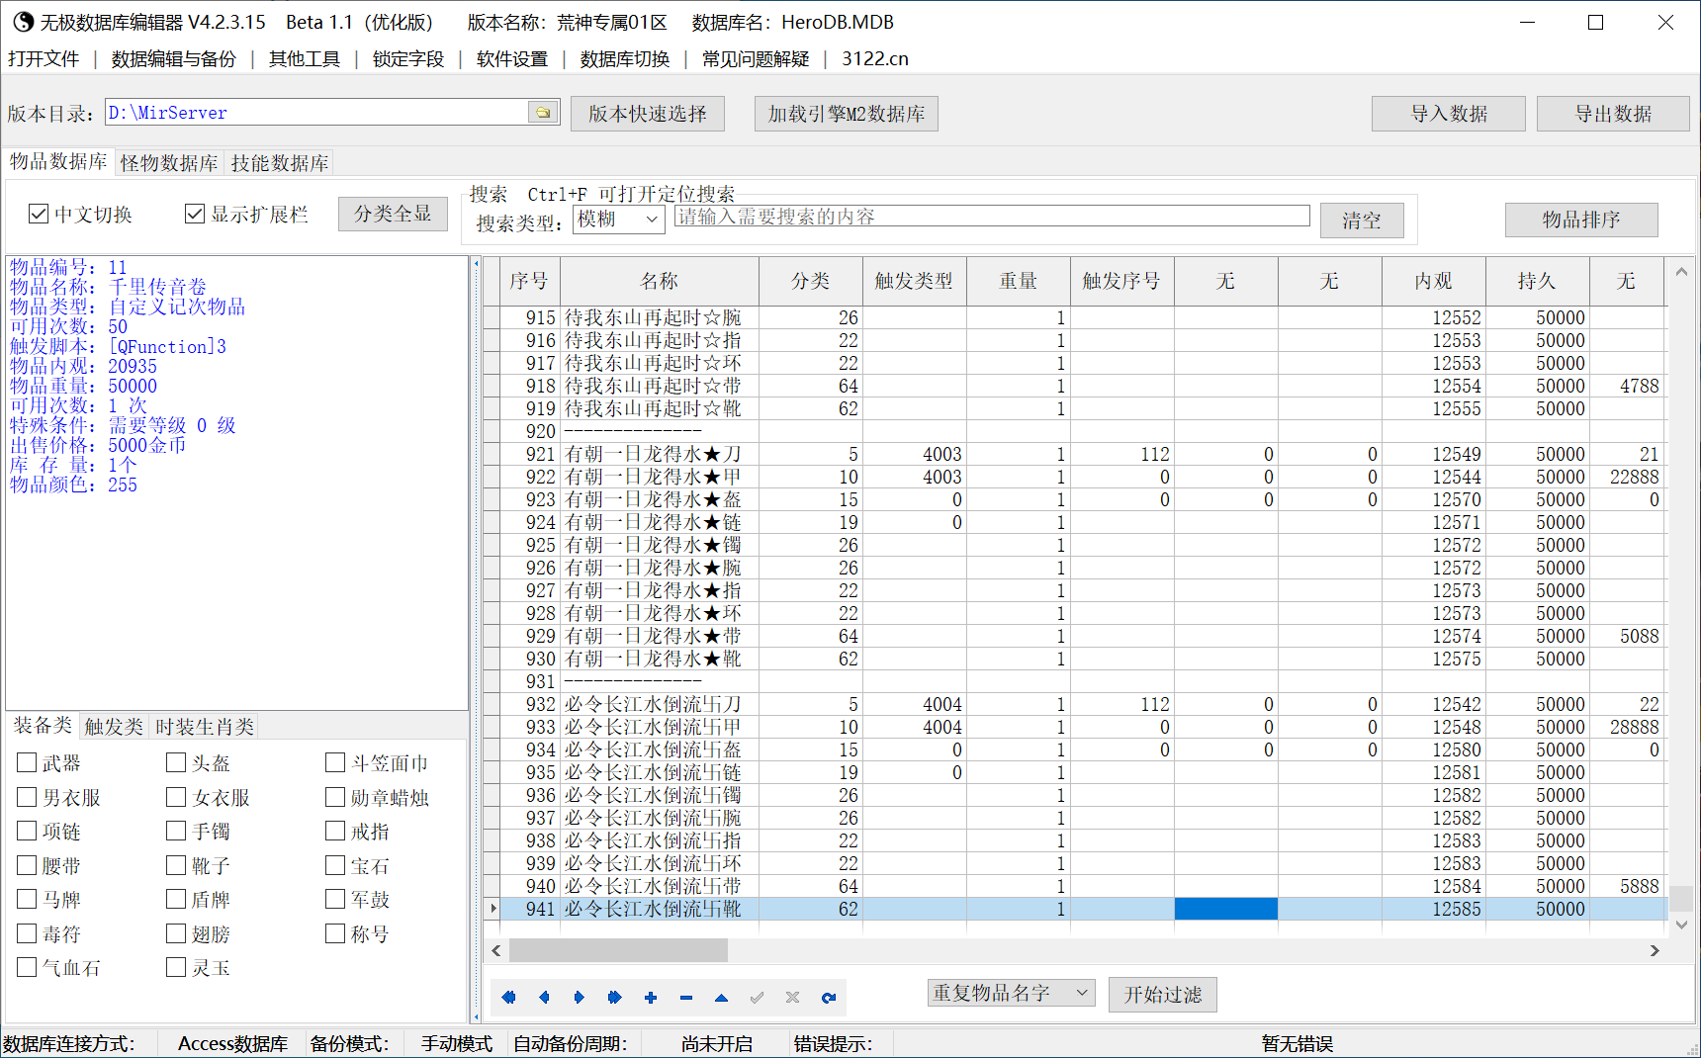Open the 打开文件 menu
Screen dimensions: 1701x1058
44,59
